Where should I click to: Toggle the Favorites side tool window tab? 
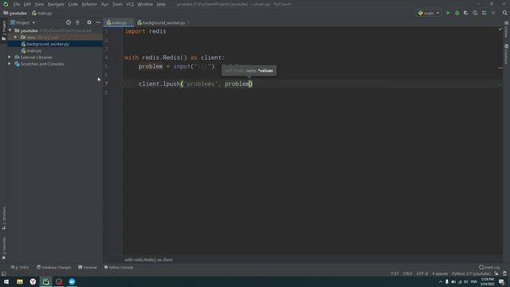(x=4, y=248)
